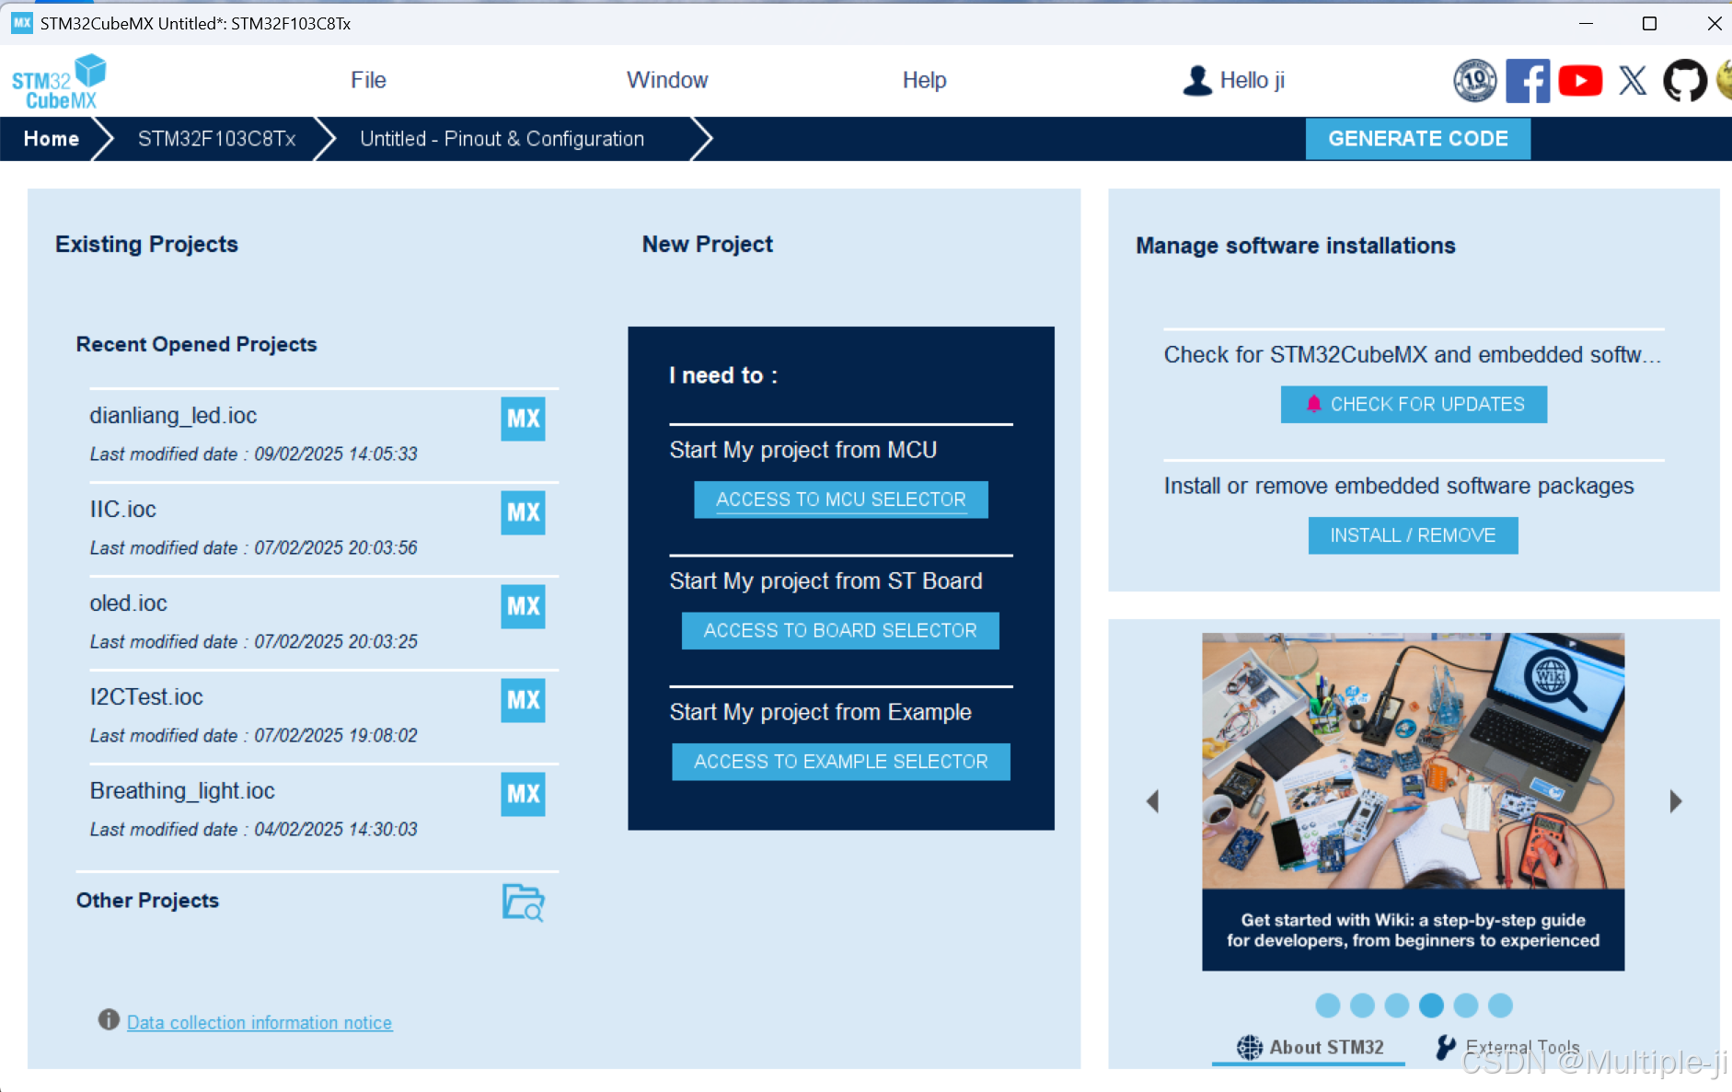Viewport: 1732px width, 1092px height.
Task: Click last modified date 07/02/2025 20:03:56
Action: 253,547
